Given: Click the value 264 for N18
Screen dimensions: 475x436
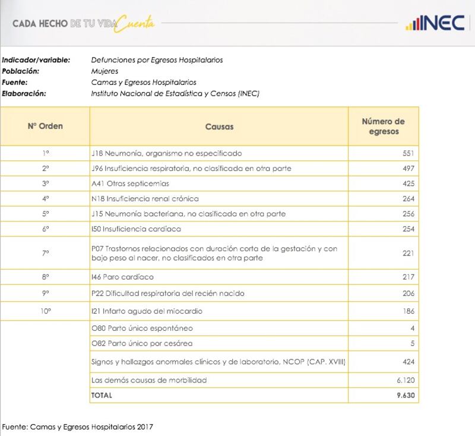Looking at the screenshot, I should click(408, 199).
